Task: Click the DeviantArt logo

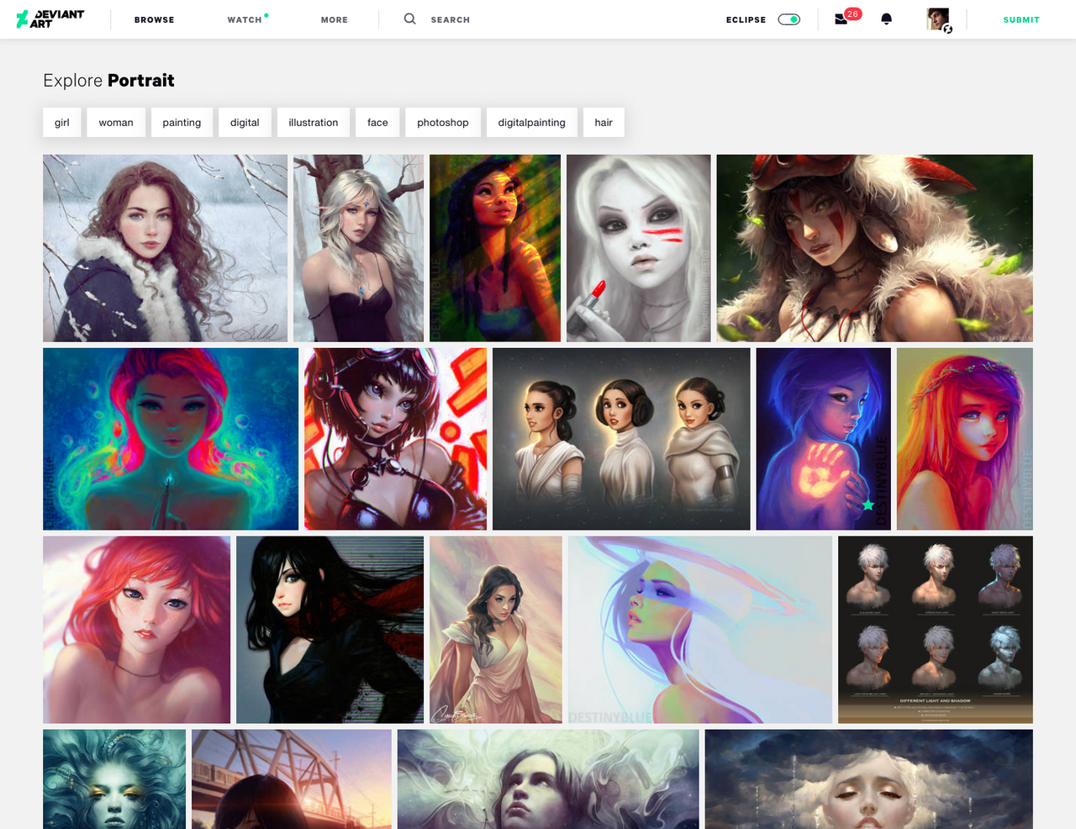Action: coord(50,19)
